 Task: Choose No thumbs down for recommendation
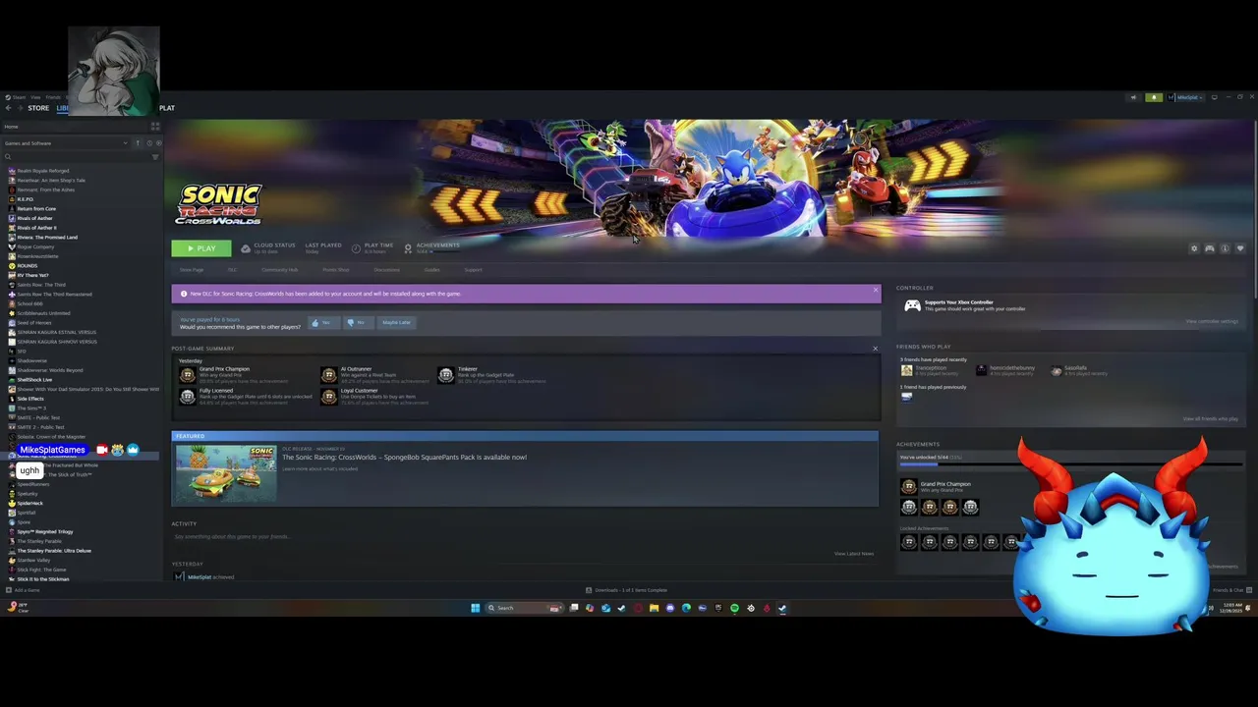click(357, 322)
